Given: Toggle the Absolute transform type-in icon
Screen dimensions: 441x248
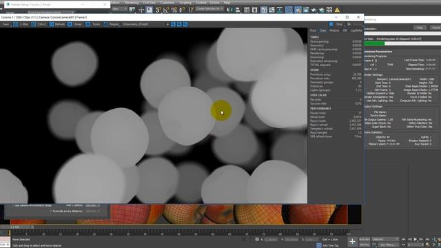Looking at the screenshot, I should pos(257,239).
